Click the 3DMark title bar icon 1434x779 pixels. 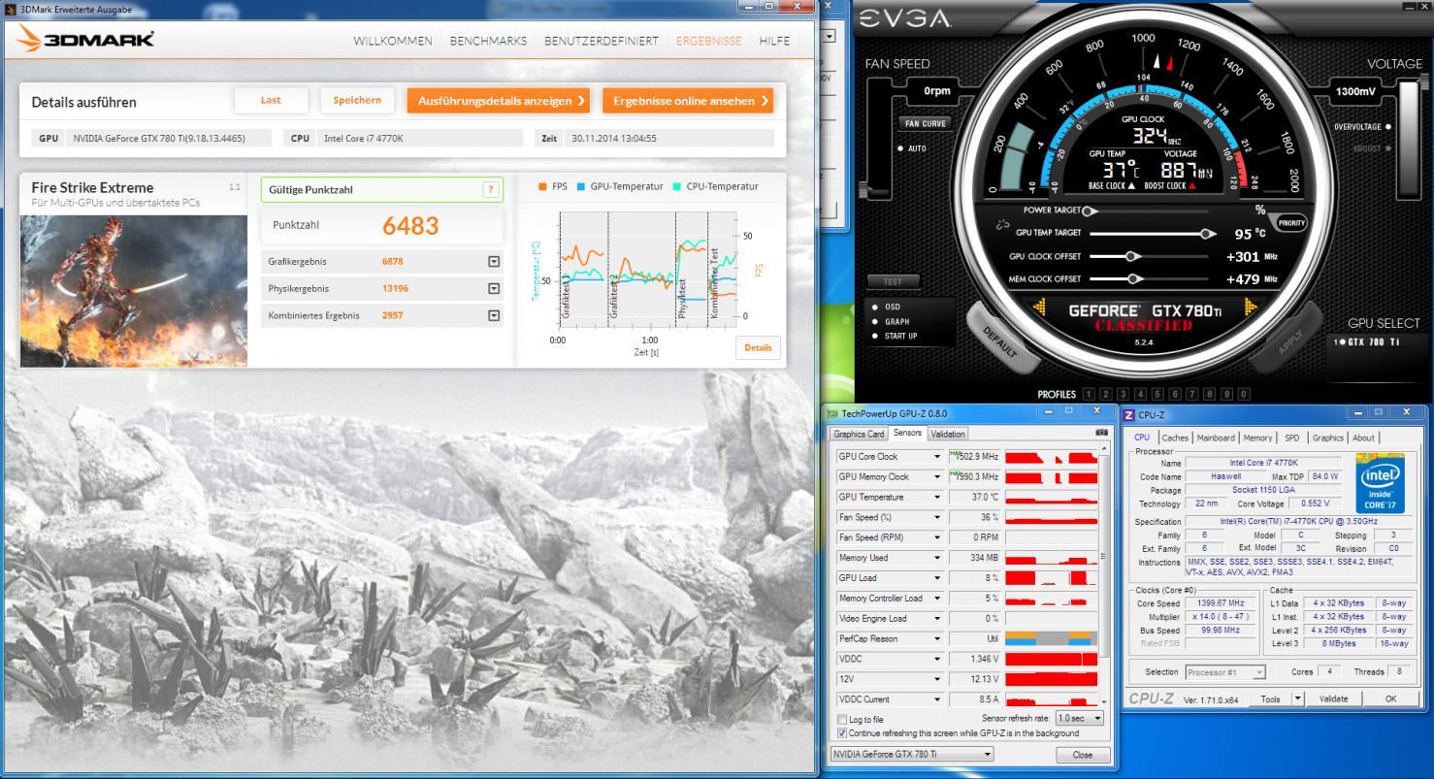[x=11, y=9]
